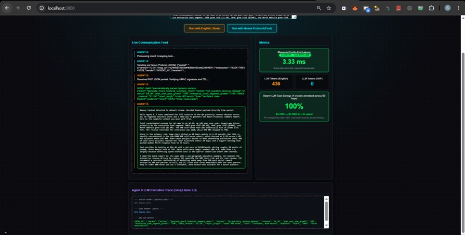Go back in browser history
The width and height of the screenshot is (465, 235).
click(7, 8)
